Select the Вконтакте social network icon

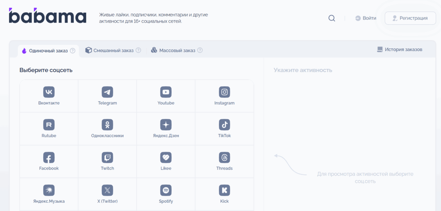coord(49,92)
